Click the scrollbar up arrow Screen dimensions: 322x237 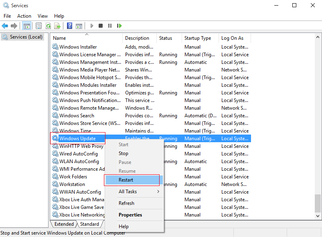click(x=318, y=37)
